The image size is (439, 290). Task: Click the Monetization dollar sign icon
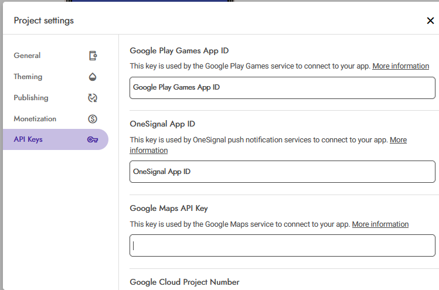coord(93,119)
